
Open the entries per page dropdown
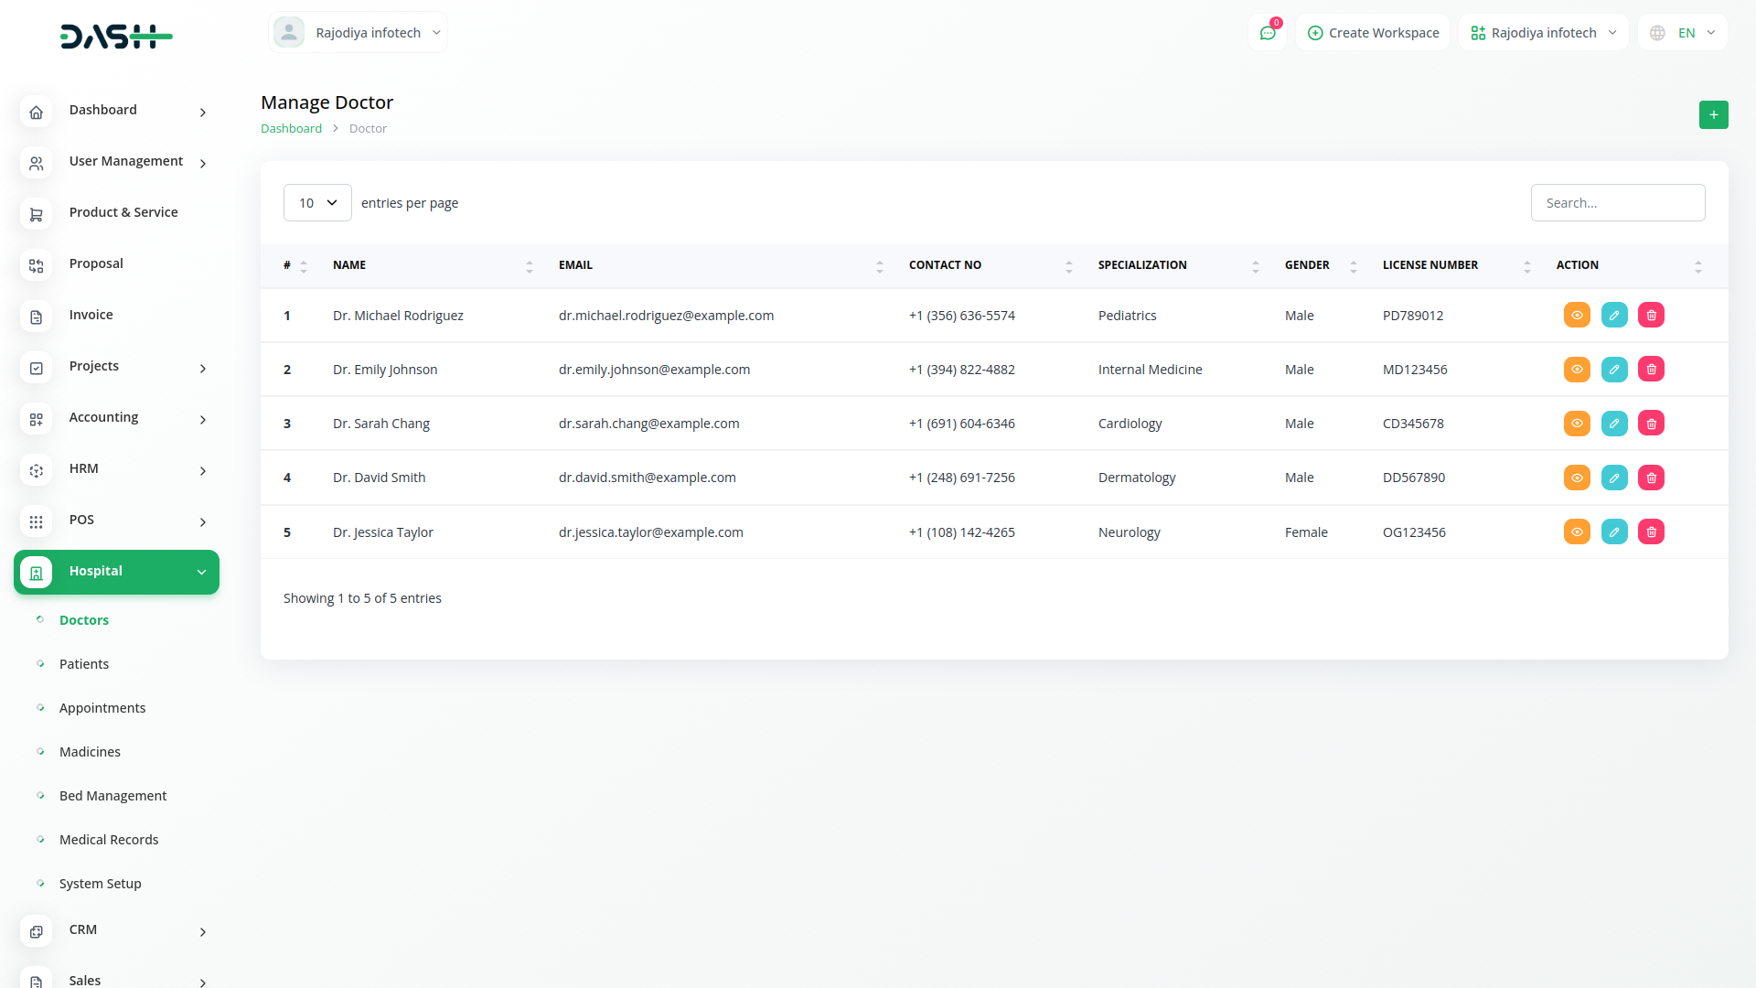click(x=317, y=203)
